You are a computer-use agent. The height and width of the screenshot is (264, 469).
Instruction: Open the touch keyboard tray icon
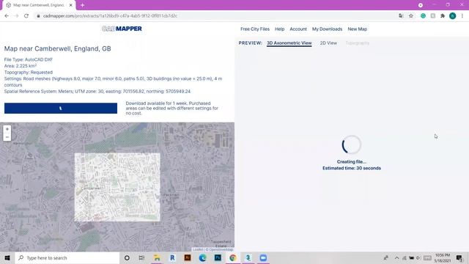pos(427,257)
